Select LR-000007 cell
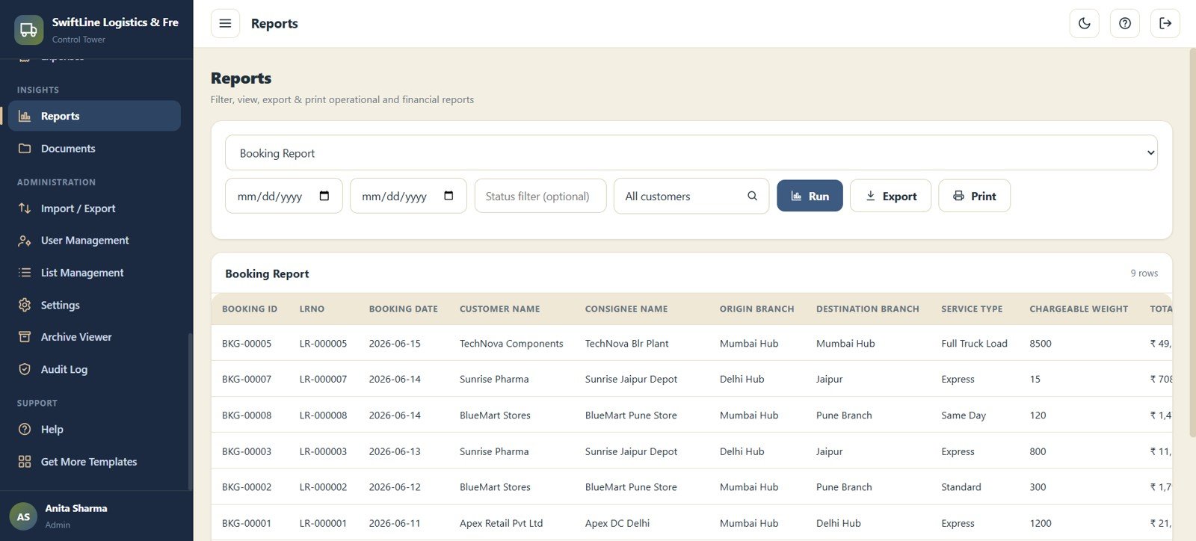 (323, 379)
